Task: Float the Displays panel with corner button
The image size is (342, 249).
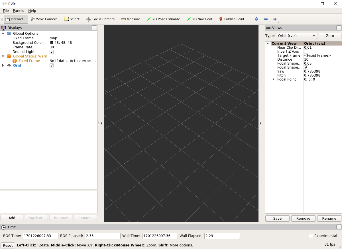Action: pos(94,28)
